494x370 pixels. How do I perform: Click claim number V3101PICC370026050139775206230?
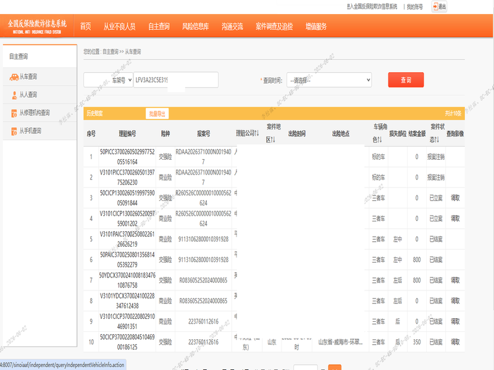pyautogui.click(x=127, y=178)
